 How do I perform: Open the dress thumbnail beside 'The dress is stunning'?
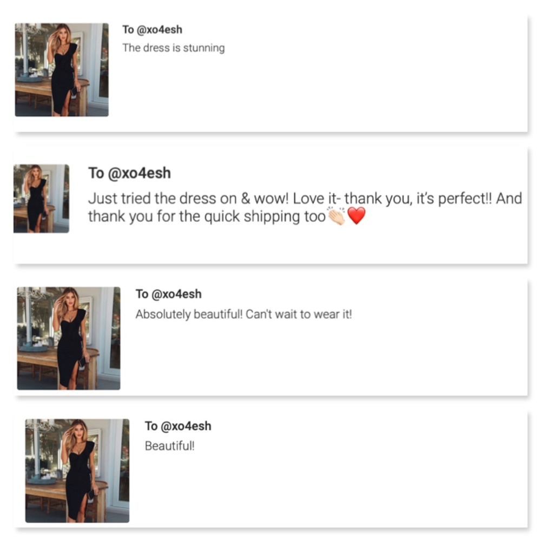tap(62, 70)
